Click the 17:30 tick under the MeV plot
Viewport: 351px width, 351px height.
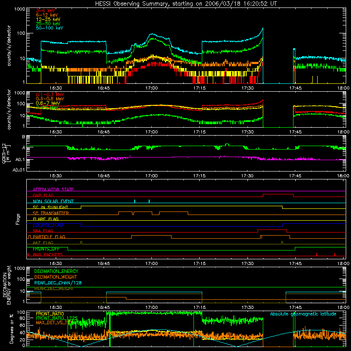click(247, 132)
